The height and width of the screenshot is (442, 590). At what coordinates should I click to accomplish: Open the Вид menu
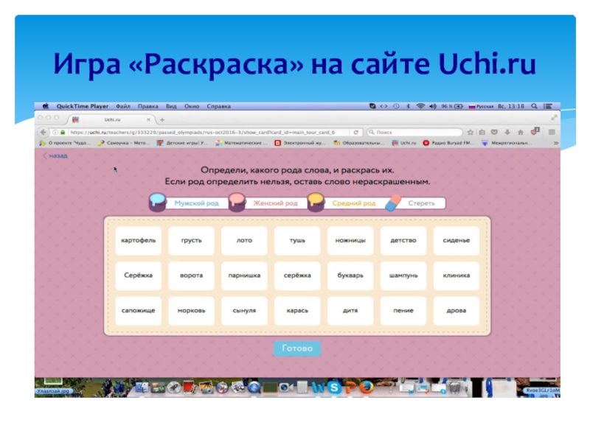coord(171,106)
